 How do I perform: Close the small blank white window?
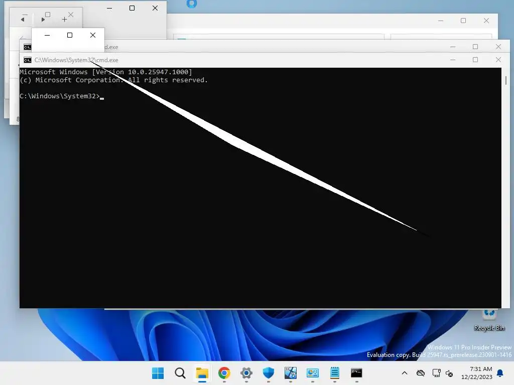(93, 35)
